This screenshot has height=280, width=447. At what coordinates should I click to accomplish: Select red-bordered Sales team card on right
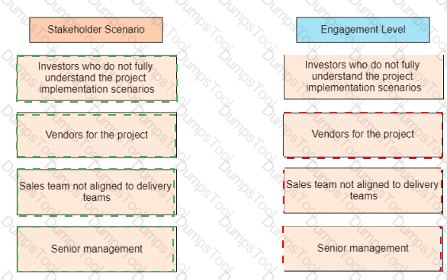point(363,191)
